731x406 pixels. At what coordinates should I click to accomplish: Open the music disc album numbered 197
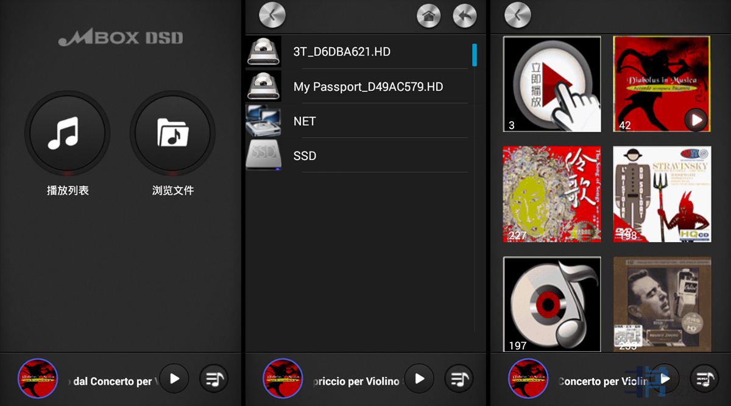click(x=552, y=304)
